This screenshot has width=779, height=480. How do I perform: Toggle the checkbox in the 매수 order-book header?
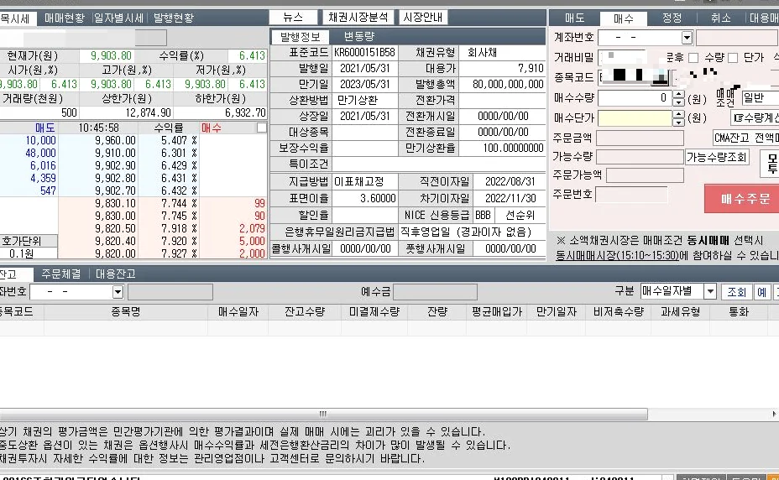pyautogui.click(x=261, y=128)
